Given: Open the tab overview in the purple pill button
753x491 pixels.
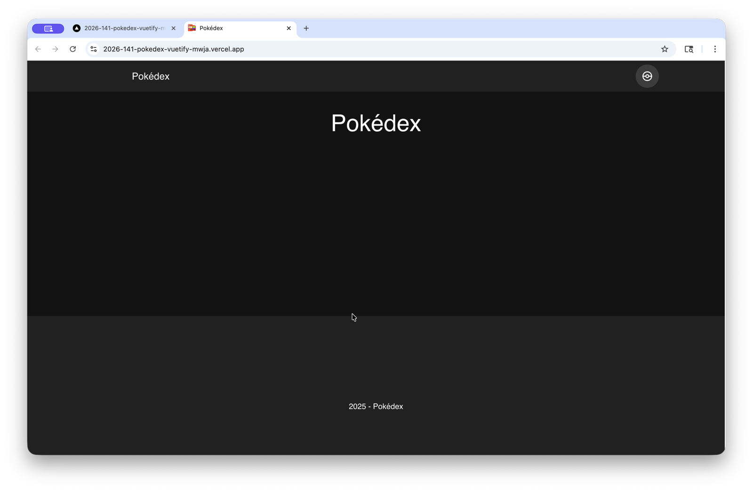Looking at the screenshot, I should (48, 28).
